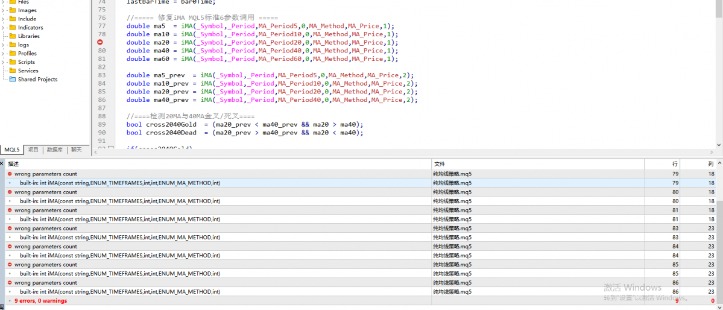Expand the Include folder node
This screenshot has height=310, width=723.
coord(3,19)
